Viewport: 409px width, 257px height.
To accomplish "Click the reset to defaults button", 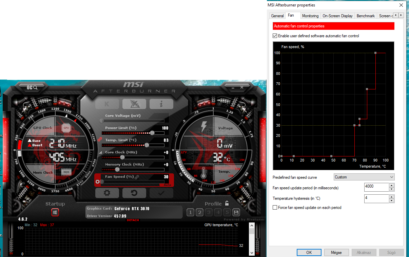I will click(x=134, y=193).
